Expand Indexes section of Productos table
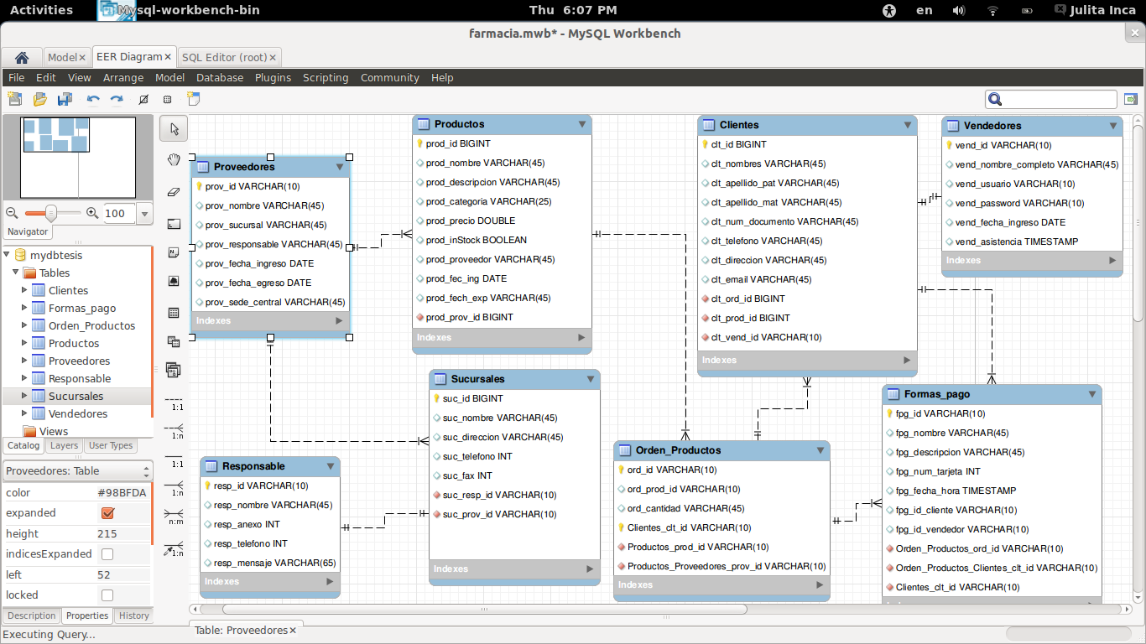 pyautogui.click(x=581, y=338)
